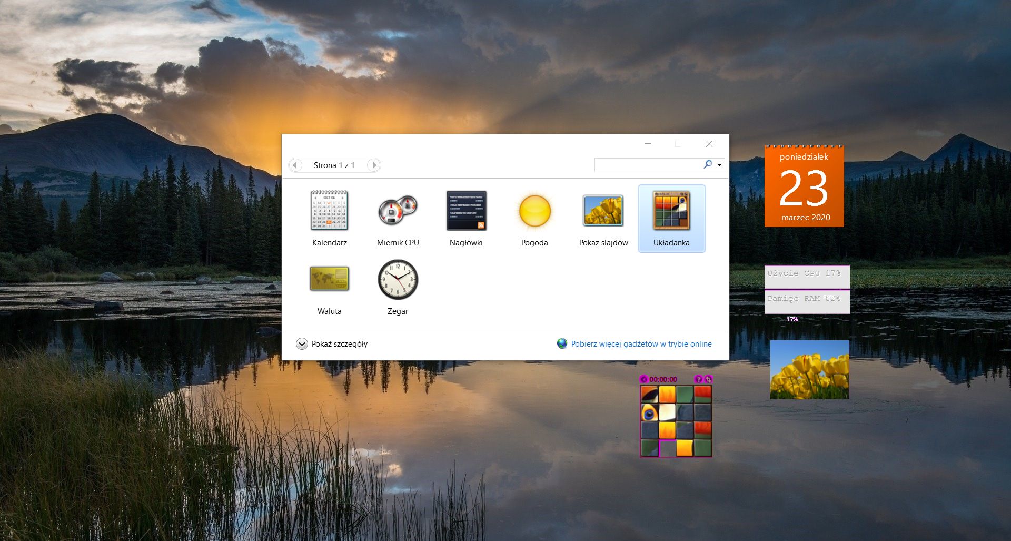Expand the Pokaż szczegóły section
Image resolution: width=1011 pixels, height=541 pixels.
tap(302, 343)
